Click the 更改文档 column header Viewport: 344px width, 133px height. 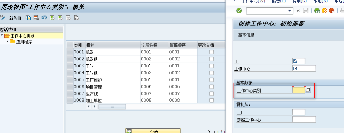[x=211, y=45]
